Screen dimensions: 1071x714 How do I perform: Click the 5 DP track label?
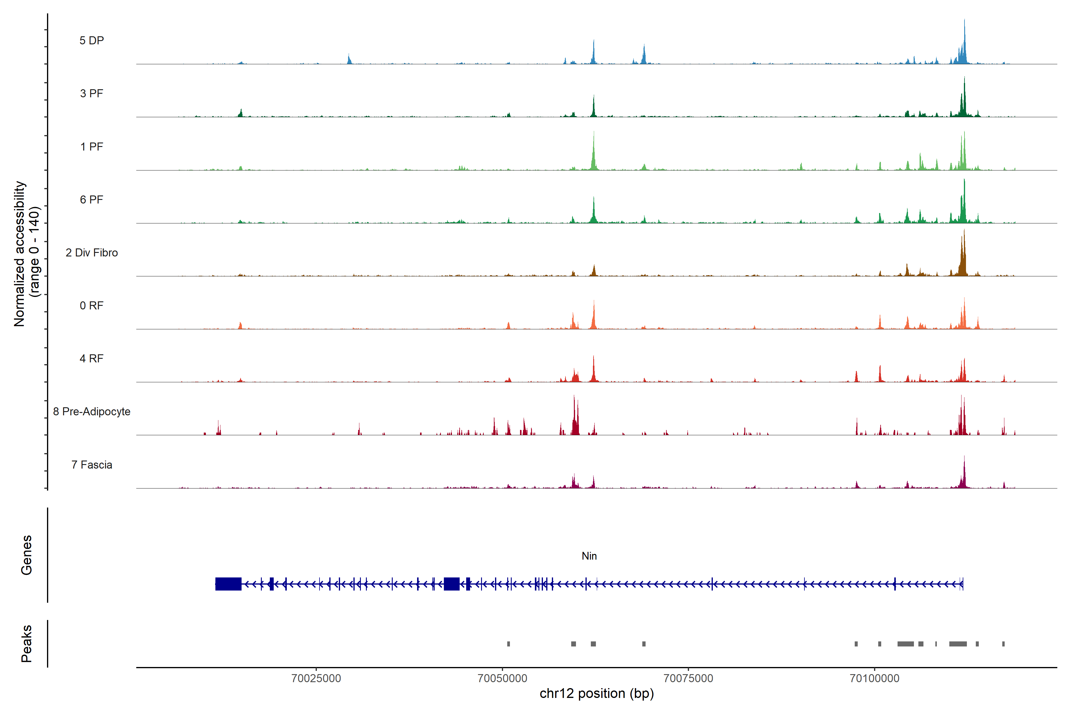[x=92, y=40]
